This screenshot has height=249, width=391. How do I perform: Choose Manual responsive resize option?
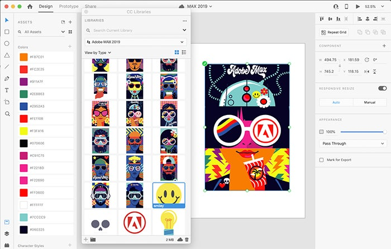pyautogui.click(x=370, y=102)
